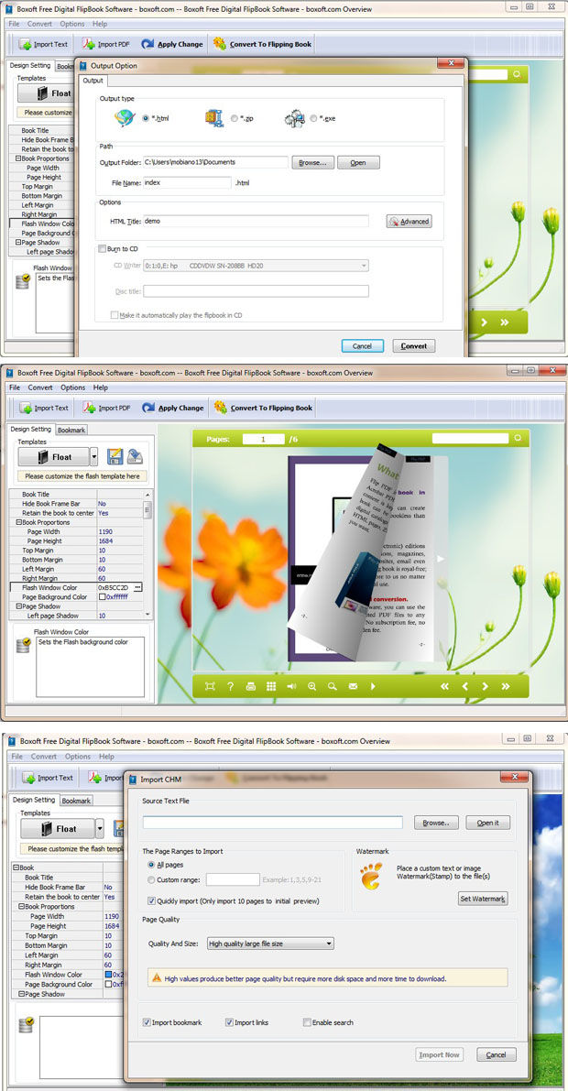568x1091 pixels.
Task: Go to previous page in middle window flipbook
Action: pyautogui.click(x=465, y=686)
